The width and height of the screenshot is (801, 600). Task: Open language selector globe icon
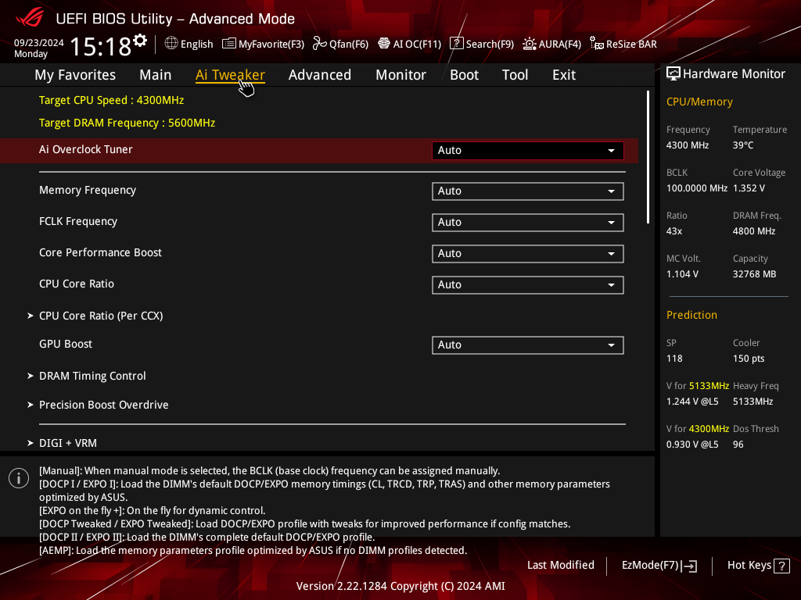[x=171, y=44]
